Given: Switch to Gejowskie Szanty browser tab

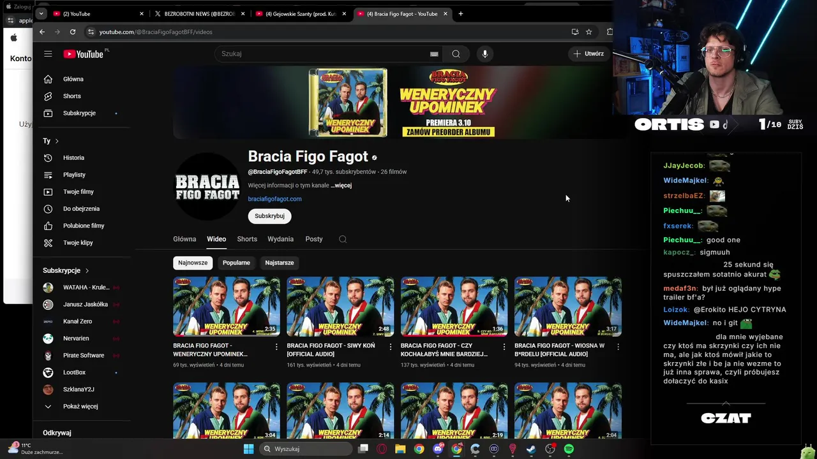Looking at the screenshot, I should [x=300, y=13].
